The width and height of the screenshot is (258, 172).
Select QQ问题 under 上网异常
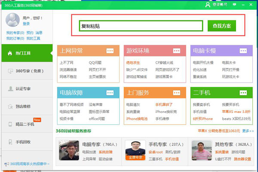pos(95,62)
